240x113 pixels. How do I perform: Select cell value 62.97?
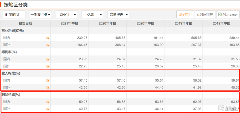pyautogui.click(x=197, y=102)
